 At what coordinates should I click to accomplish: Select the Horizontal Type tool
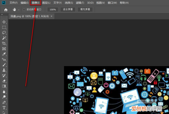(4, 108)
